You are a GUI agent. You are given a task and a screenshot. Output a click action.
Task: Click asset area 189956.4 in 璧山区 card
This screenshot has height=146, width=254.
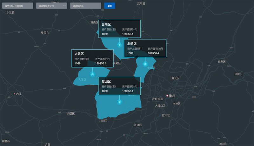(x=128, y=91)
